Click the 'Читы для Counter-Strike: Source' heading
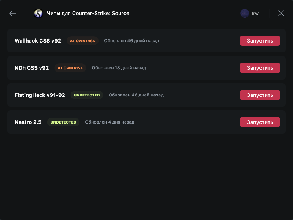The height and width of the screenshot is (220, 293). coord(88,13)
